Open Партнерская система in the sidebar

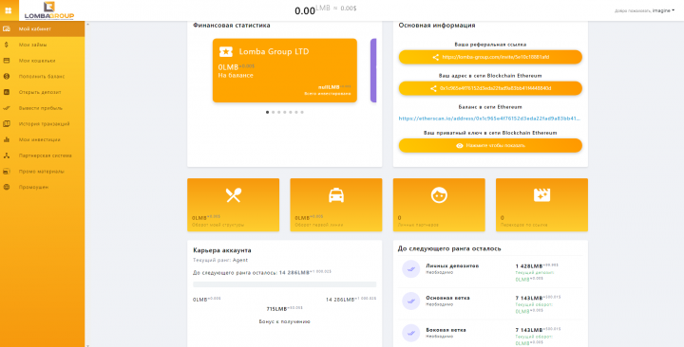pyautogui.click(x=43, y=155)
